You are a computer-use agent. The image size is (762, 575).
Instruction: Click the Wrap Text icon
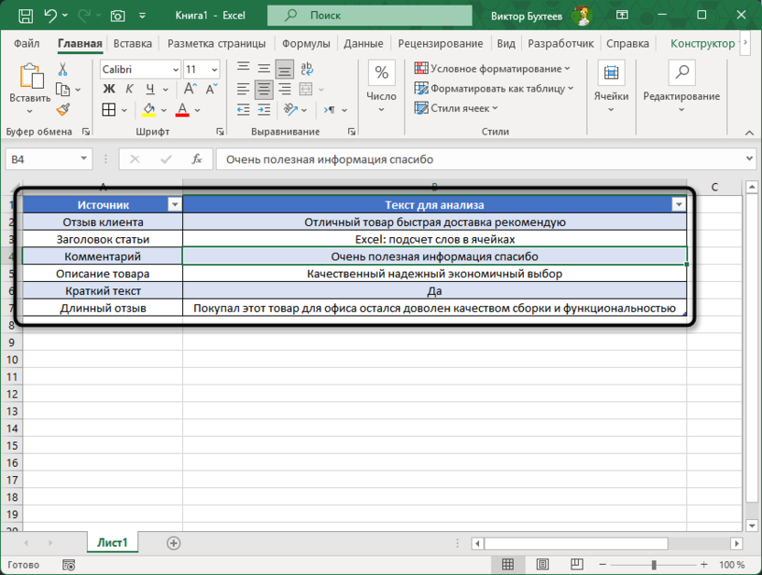click(308, 70)
